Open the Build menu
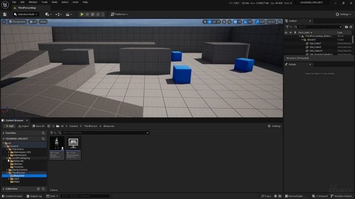 54,2
